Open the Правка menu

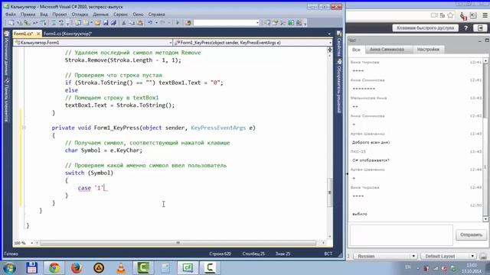click(x=28, y=15)
